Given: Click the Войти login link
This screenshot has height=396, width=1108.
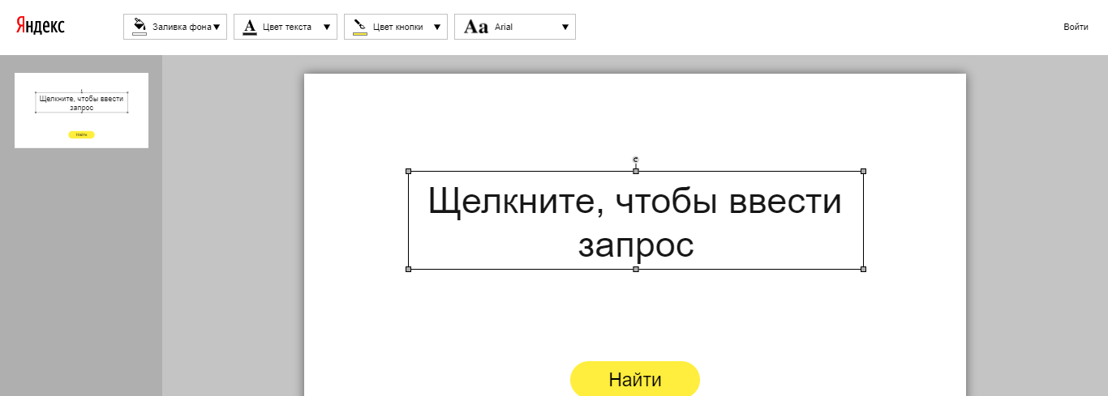Looking at the screenshot, I should [1076, 27].
